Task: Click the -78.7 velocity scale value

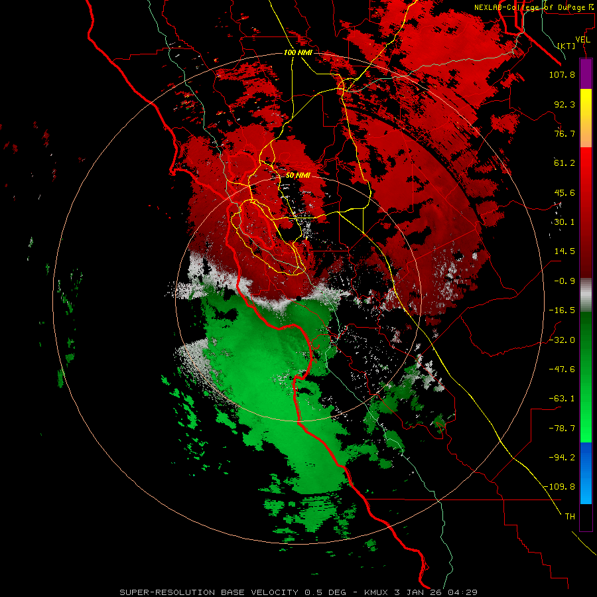Action: point(562,429)
